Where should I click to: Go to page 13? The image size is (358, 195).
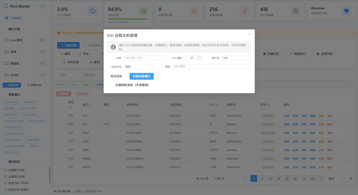[x=313, y=178]
